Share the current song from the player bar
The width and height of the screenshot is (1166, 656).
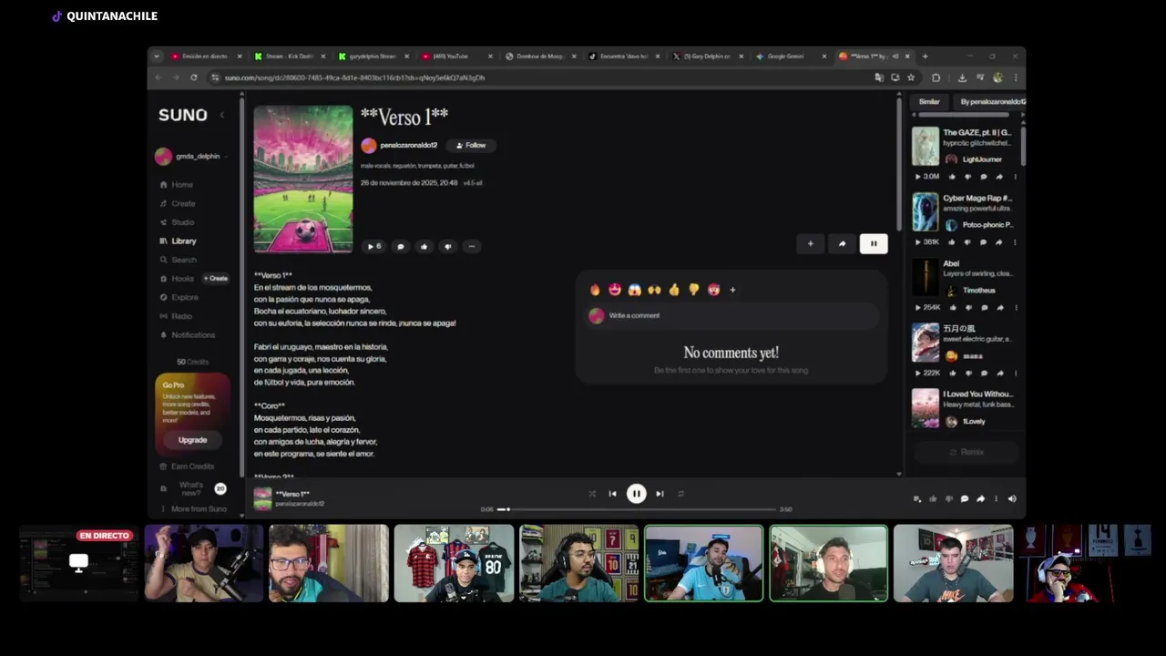[980, 499]
